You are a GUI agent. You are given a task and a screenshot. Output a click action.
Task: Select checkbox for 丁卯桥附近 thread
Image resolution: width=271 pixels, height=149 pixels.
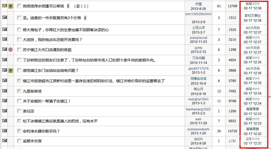coord(19,60)
